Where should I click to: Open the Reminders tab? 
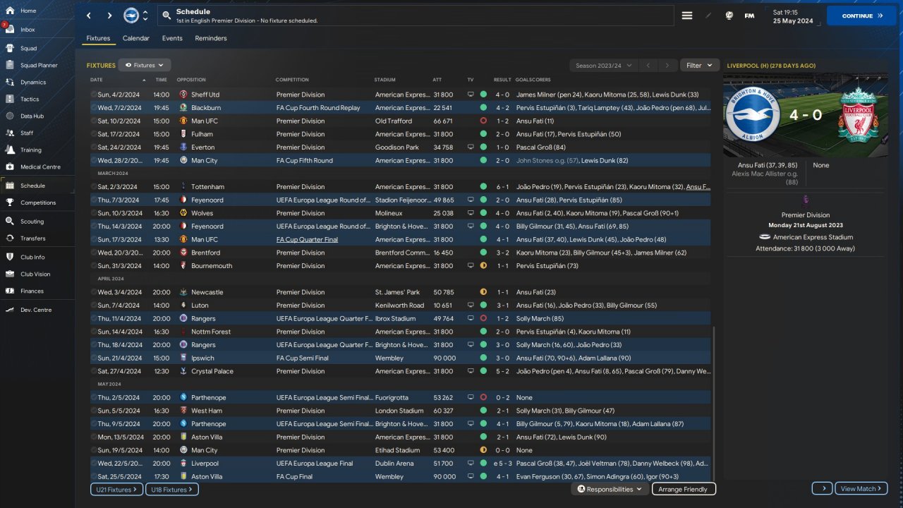coord(211,38)
